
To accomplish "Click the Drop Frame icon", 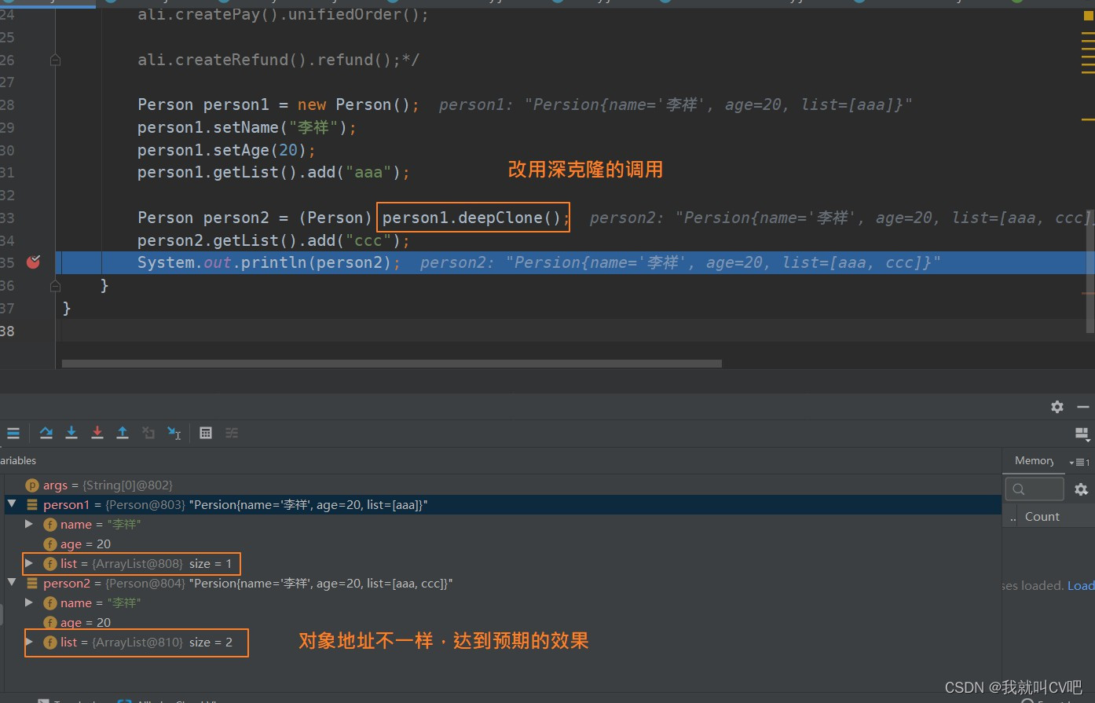I will [x=148, y=433].
